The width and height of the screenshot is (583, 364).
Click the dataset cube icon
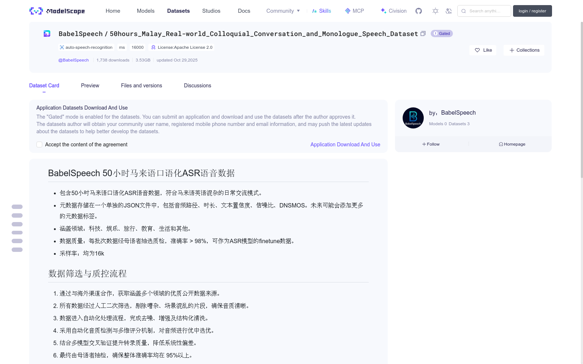[47, 33]
